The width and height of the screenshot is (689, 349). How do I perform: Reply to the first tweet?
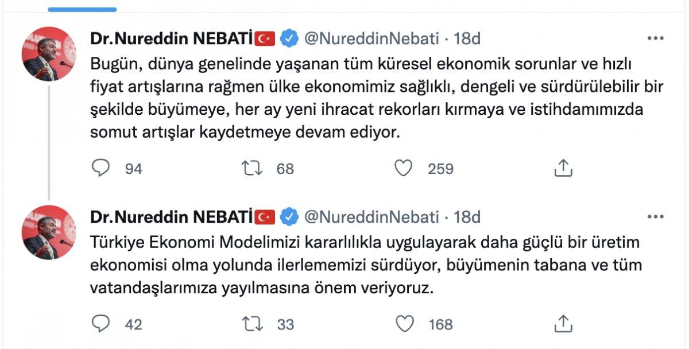100,168
